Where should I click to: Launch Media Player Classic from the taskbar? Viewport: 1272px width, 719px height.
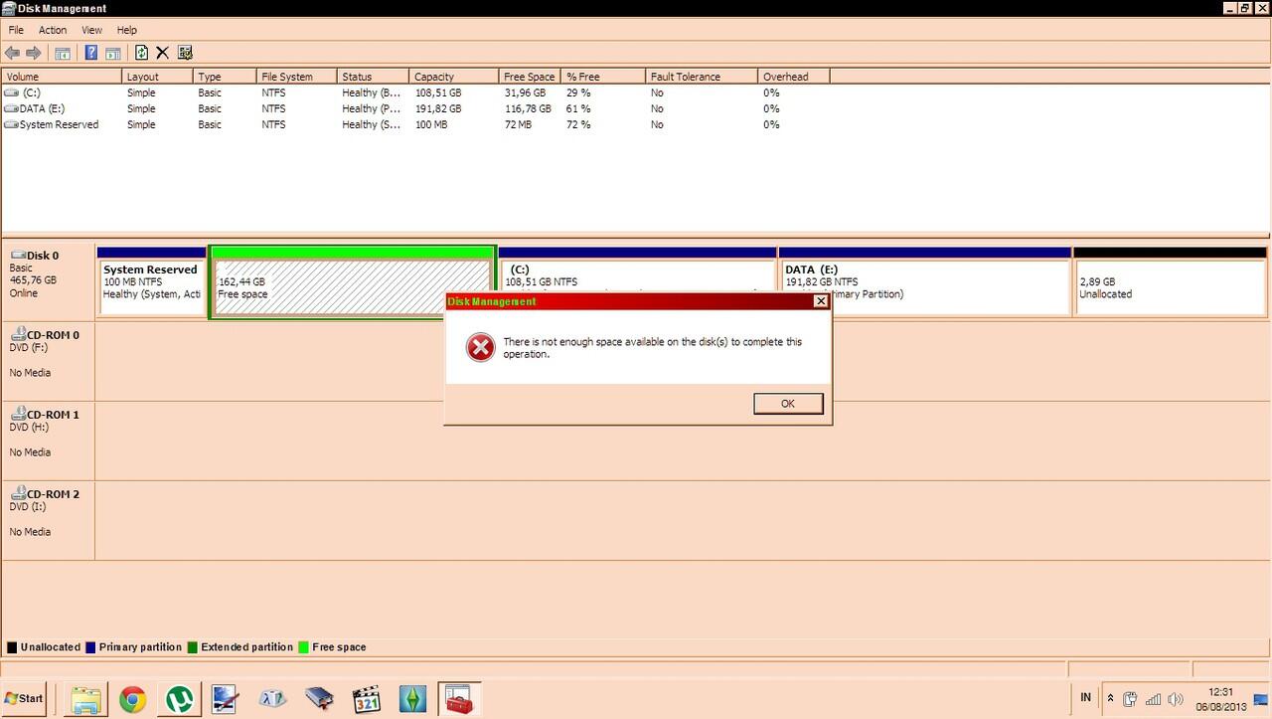(366, 698)
